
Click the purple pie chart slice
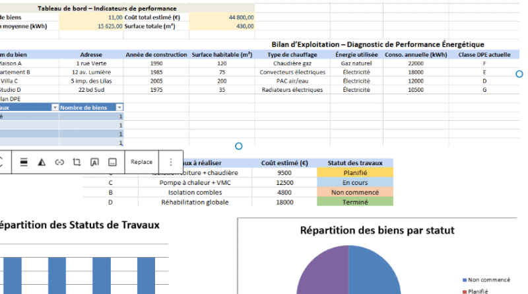325,273
